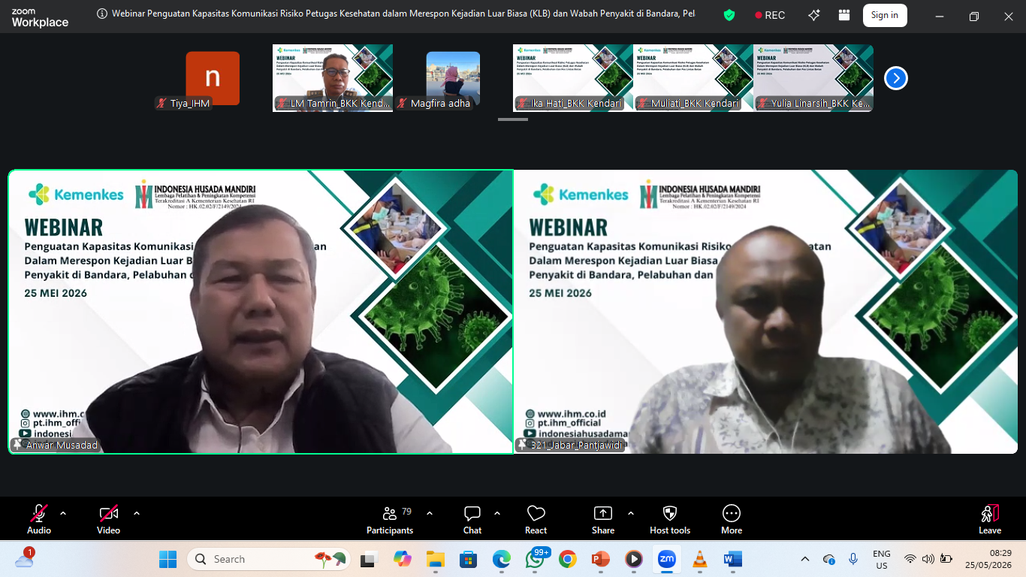The height and width of the screenshot is (577, 1026).
Task: Open File Explorer from the taskbar
Action: (x=436, y=559)
